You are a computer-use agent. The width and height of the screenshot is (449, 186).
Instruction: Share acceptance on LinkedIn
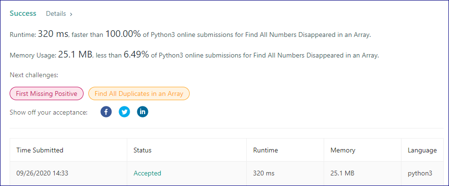click(143, 112)
